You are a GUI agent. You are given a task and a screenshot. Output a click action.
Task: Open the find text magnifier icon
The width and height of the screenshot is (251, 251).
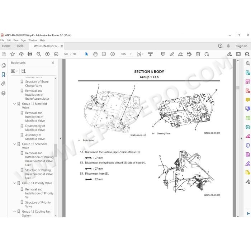click(x=39, y=54)
